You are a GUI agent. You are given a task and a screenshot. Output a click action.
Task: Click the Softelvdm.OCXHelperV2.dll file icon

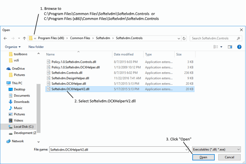49,89
